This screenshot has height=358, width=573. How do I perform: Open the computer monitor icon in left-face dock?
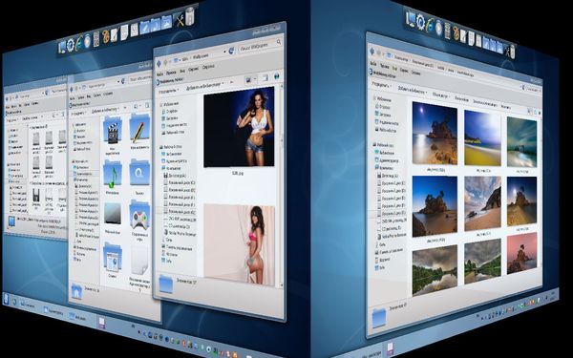pos(62,47)
